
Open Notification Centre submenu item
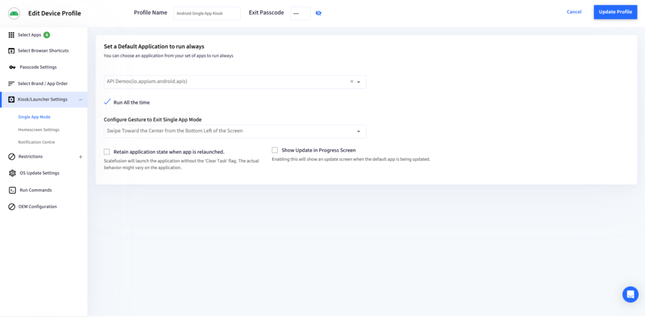(x=37, y=142)
